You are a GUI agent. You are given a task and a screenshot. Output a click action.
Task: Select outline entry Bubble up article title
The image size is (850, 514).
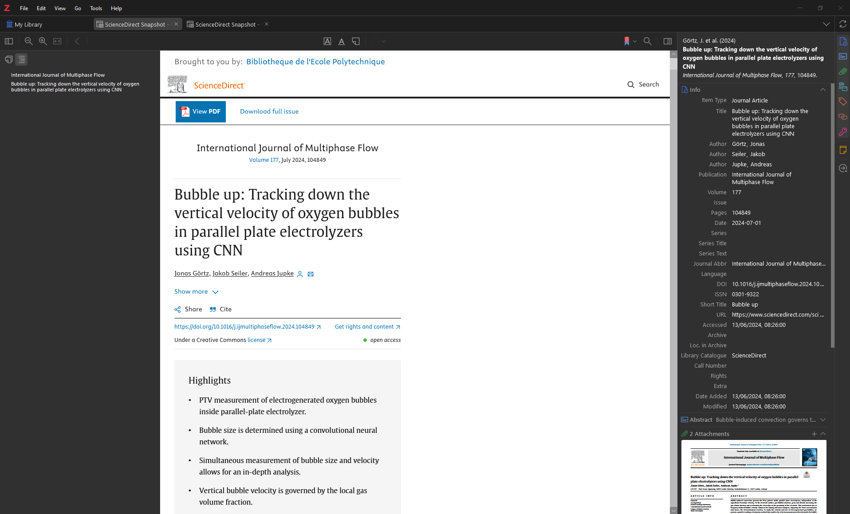pos(75,86)
